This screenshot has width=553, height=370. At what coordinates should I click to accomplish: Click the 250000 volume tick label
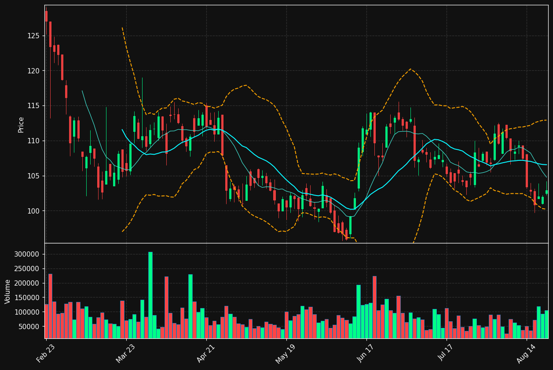27,268
